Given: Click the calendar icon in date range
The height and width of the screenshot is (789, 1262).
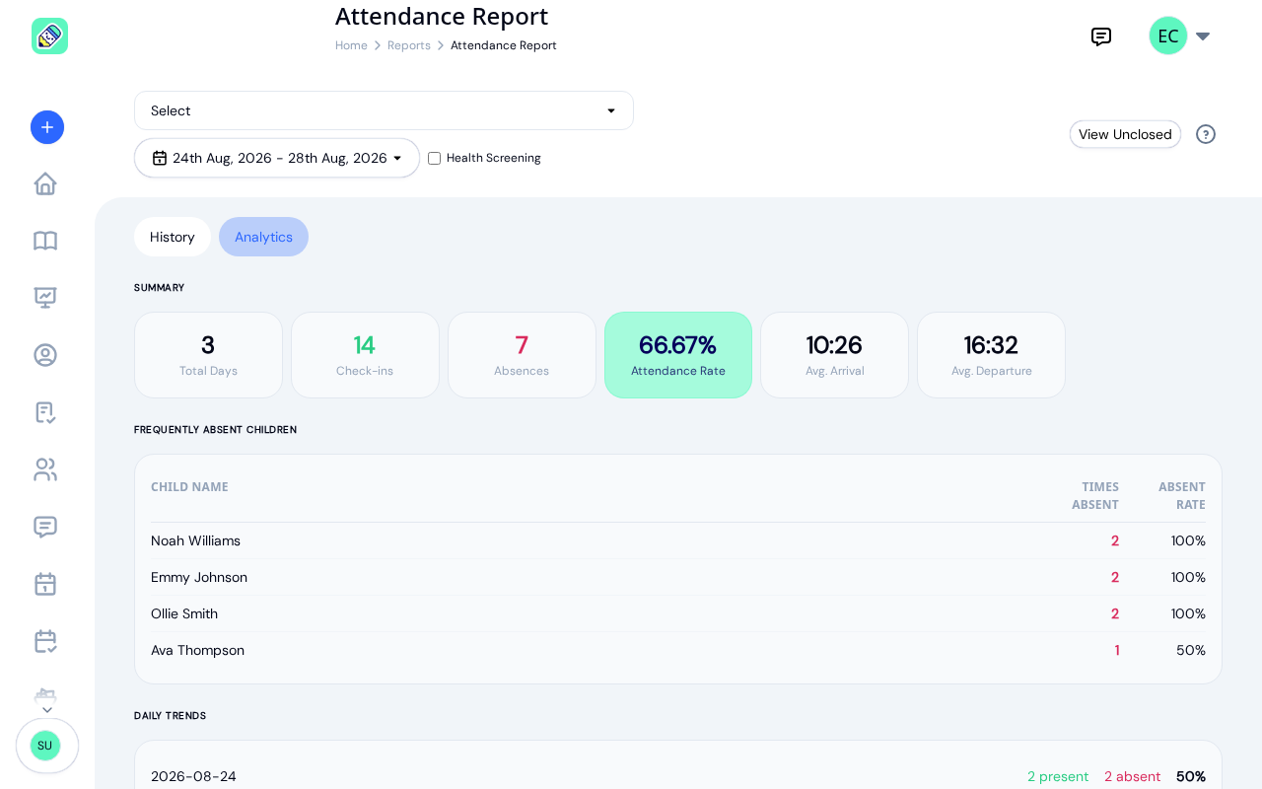Looking at the screenshot, I should 160,158.
